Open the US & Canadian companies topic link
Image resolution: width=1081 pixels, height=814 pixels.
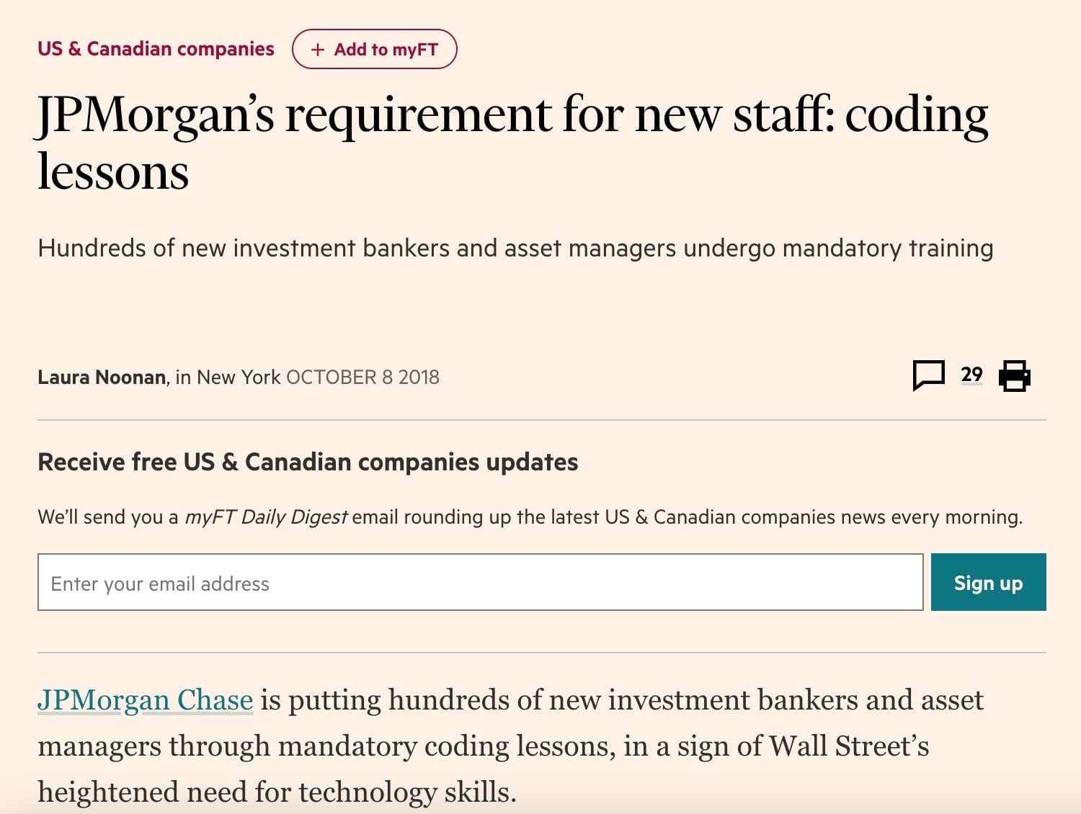tap(156, 49)
